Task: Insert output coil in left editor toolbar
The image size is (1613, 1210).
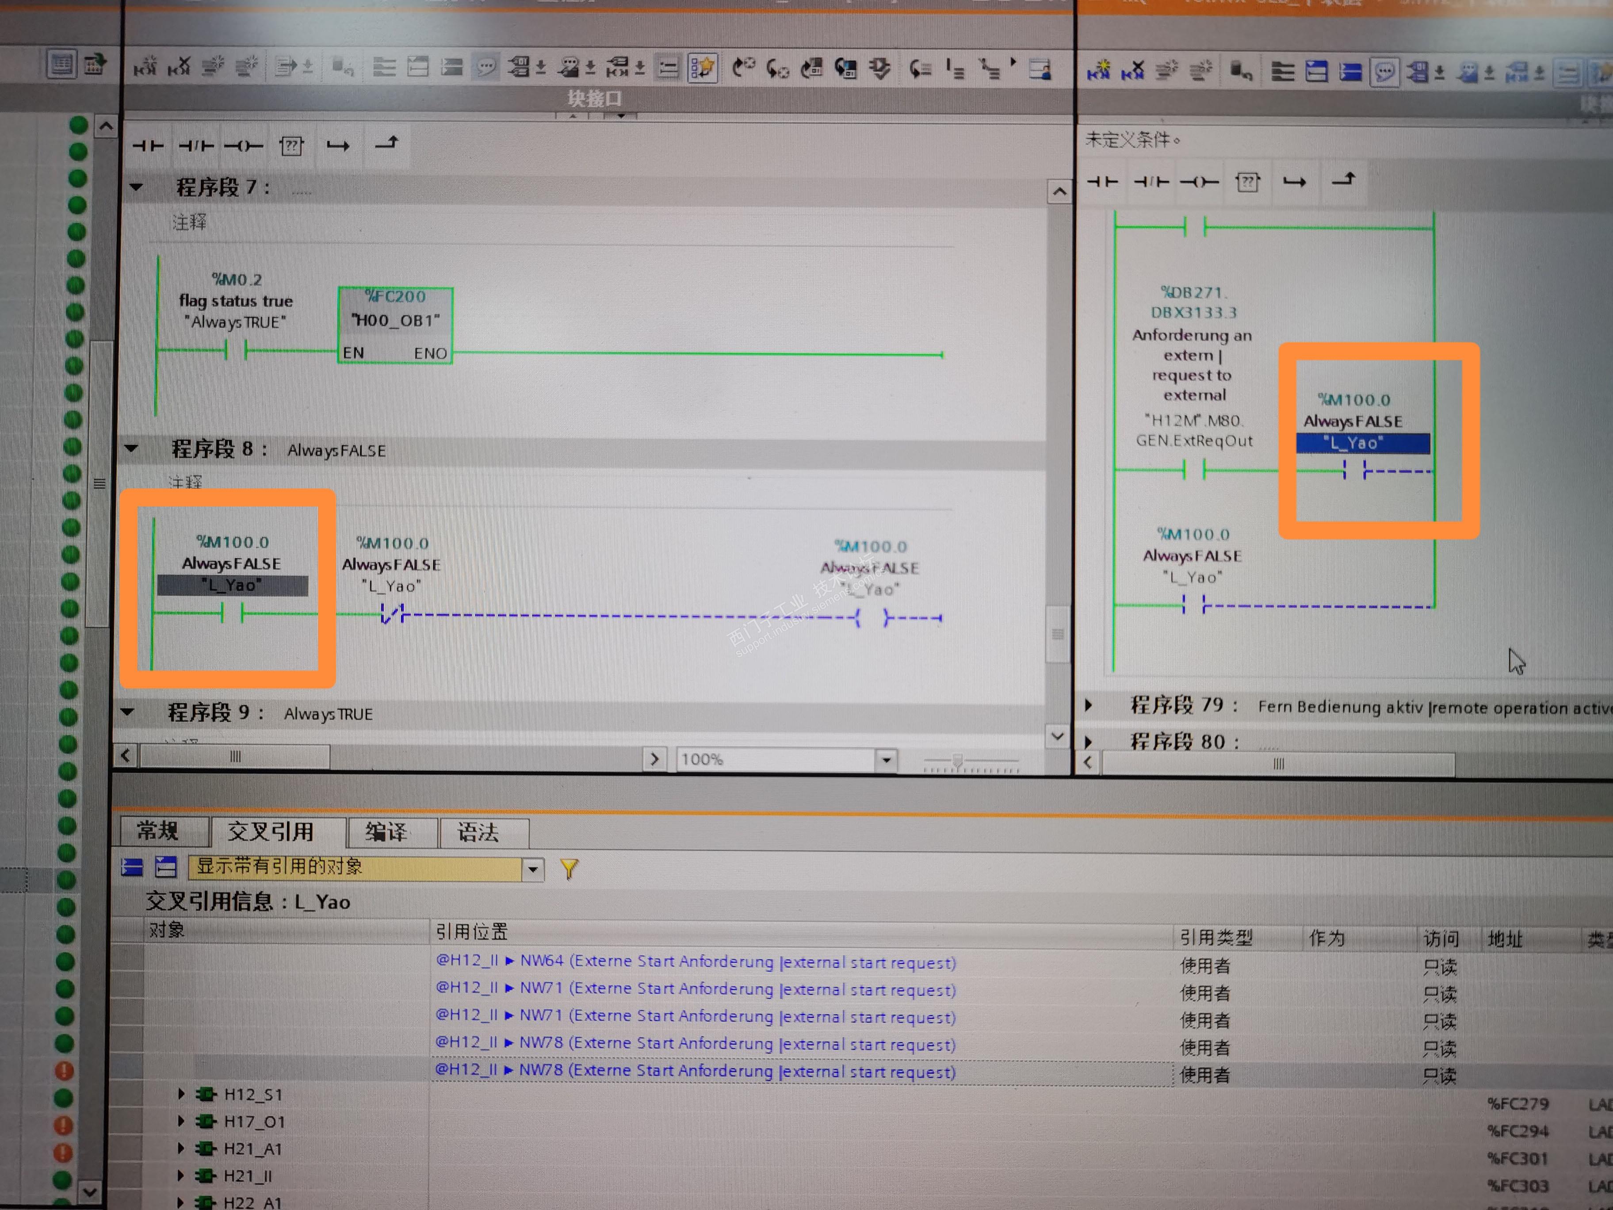Action: (x=244, y=146)
